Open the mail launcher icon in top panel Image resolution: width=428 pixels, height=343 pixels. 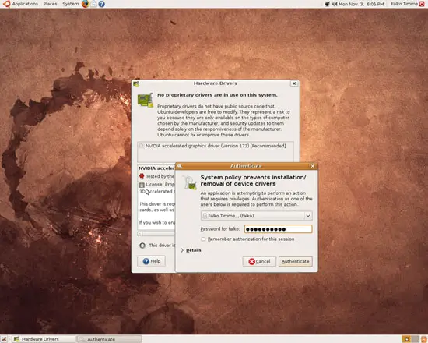tap(93, 4)
